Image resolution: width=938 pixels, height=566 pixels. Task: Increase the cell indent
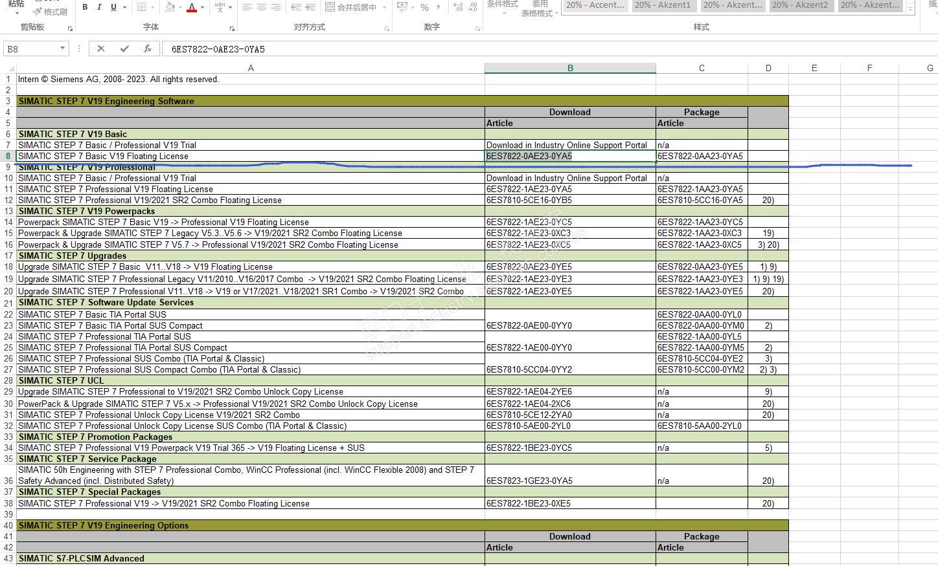point(310,7)
